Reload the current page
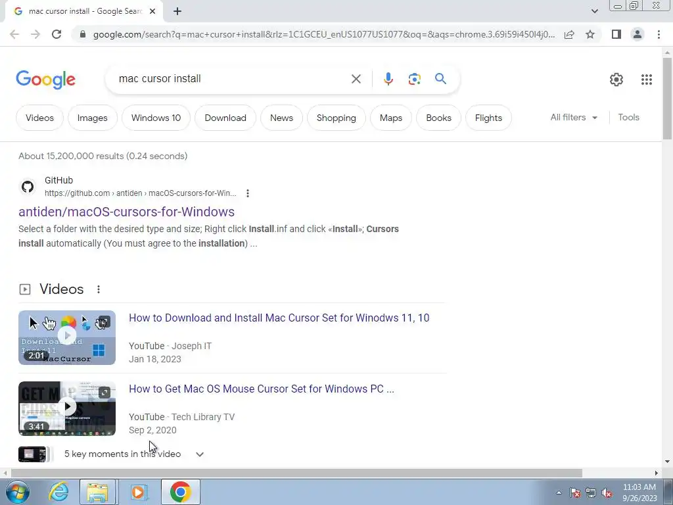The height and width of the screenshot is (505, 673). tap(57, 34)
